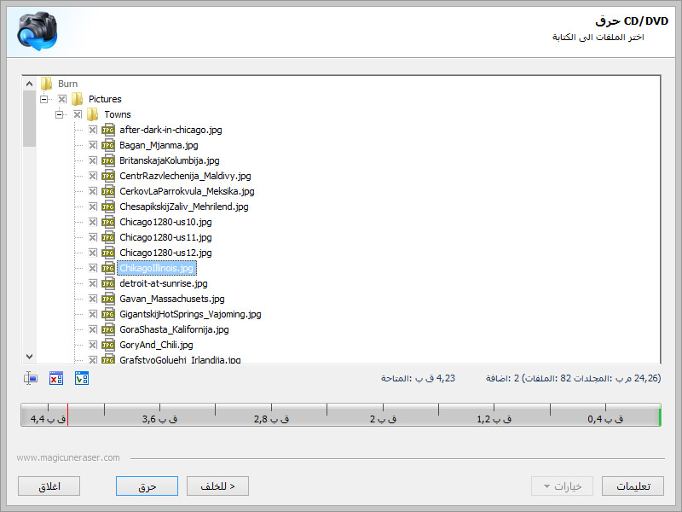Click JPG icon of Chicago1280-us10.jpg
This screenshot has width=682, height=512.
point(108,222)
